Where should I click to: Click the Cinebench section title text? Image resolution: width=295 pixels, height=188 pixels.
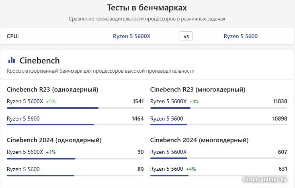39,60
